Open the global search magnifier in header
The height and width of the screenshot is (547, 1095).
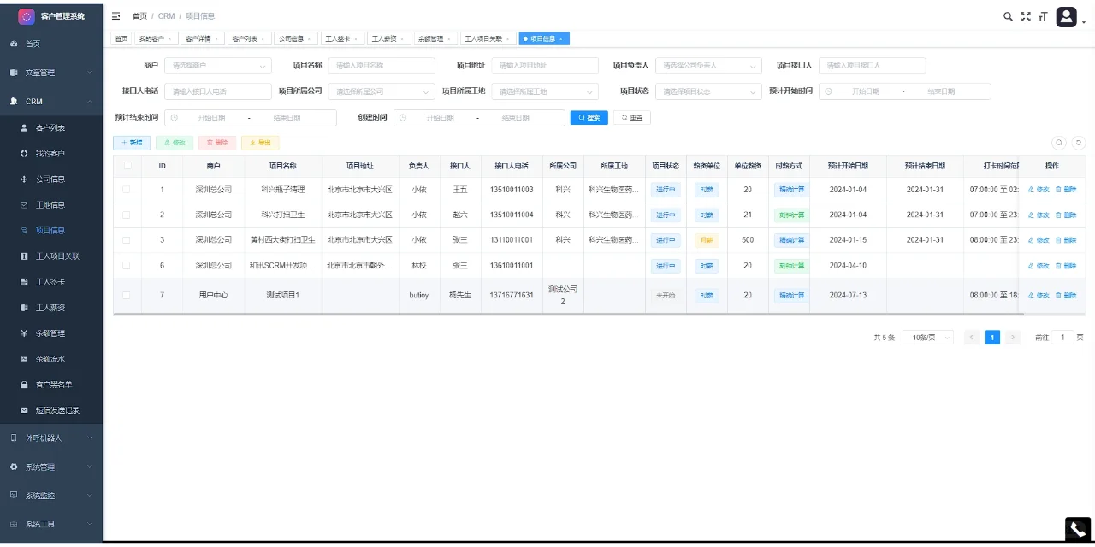(1008, 15)
